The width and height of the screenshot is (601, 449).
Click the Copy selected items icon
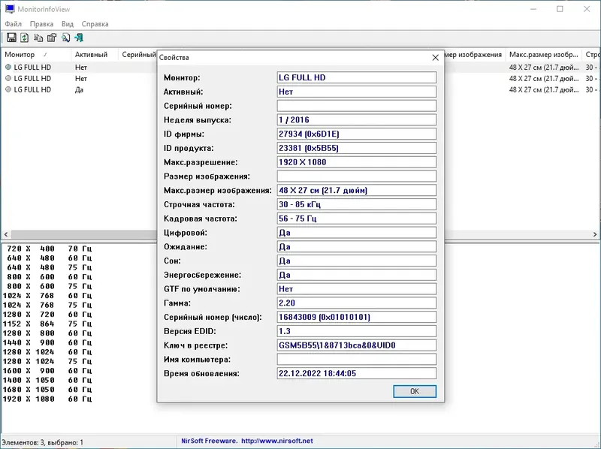38,38
